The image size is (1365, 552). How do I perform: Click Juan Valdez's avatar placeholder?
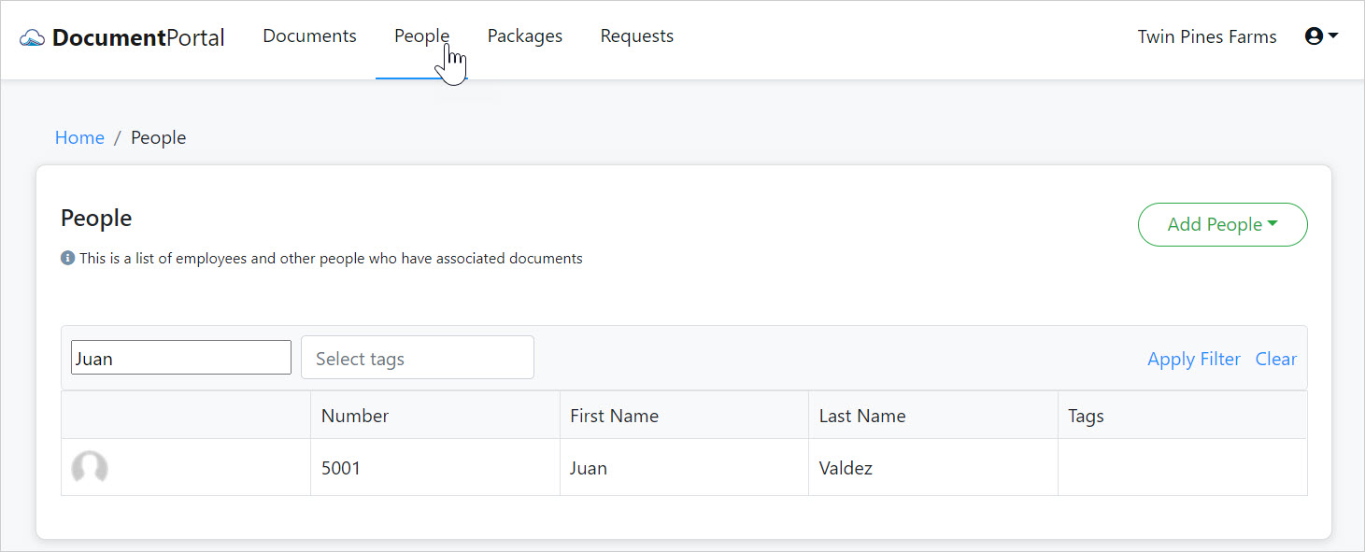[x=90, y=468]
